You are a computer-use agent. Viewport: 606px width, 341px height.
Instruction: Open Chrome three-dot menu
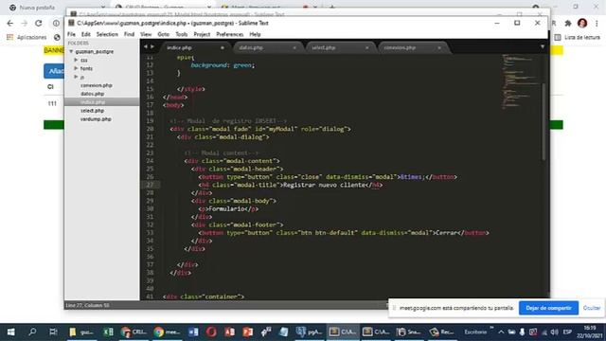597,23
